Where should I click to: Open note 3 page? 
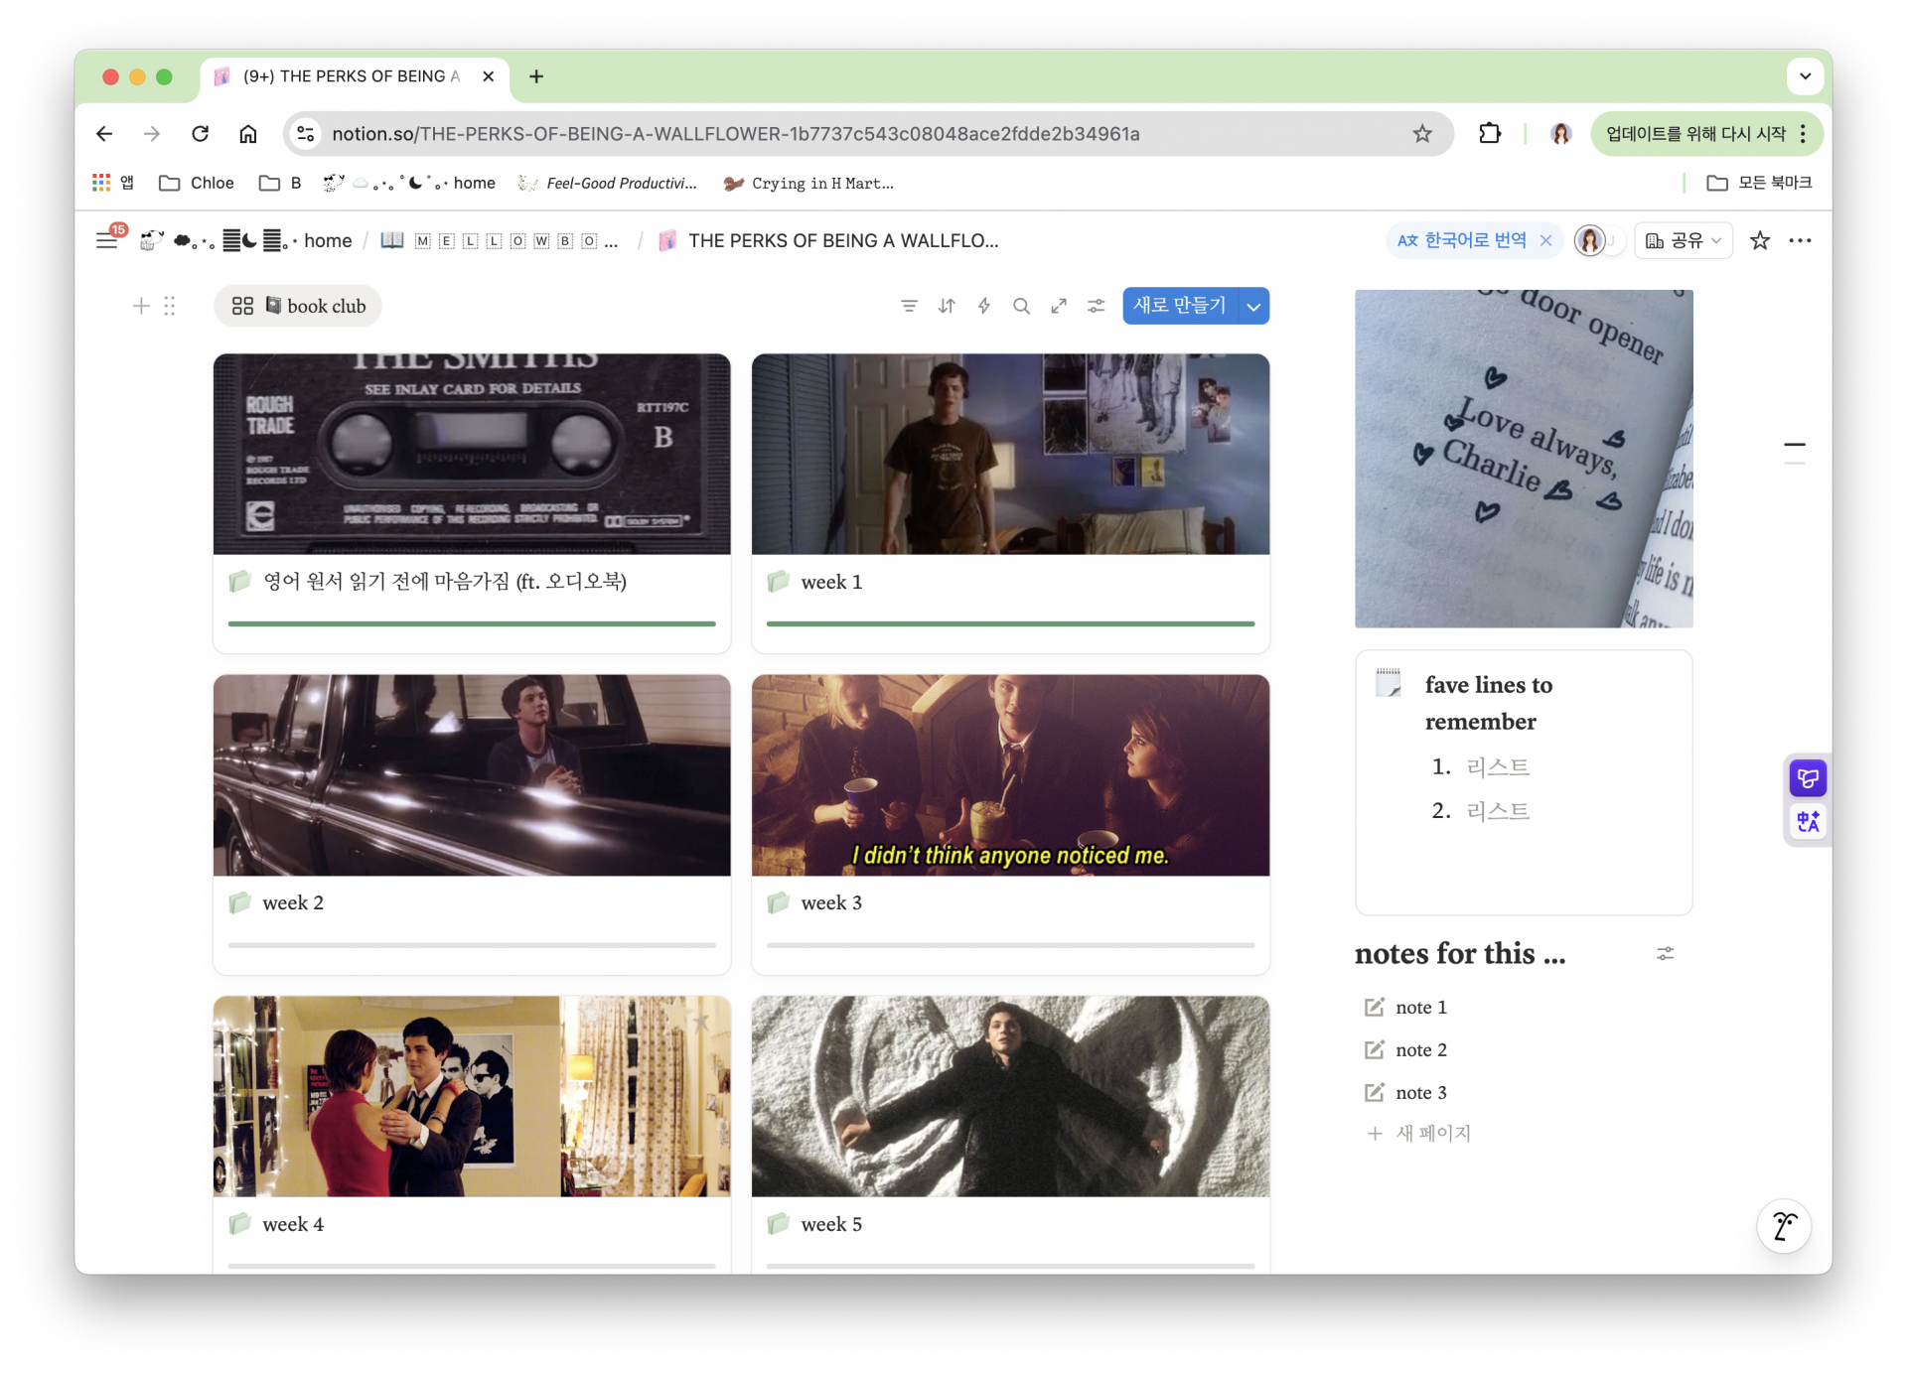tap(1420, 1092)
